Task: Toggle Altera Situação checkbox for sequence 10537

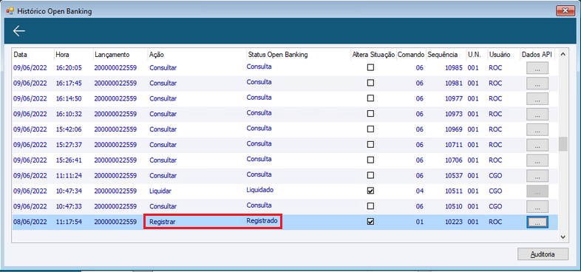Action: pos(370,175)
